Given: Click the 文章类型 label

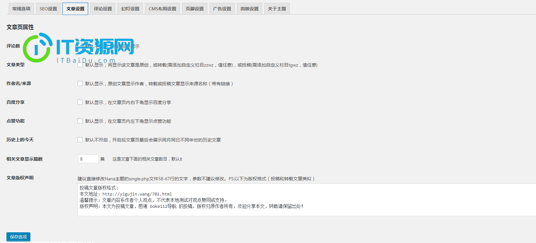Looking at the screenshot, I should 15,65.
